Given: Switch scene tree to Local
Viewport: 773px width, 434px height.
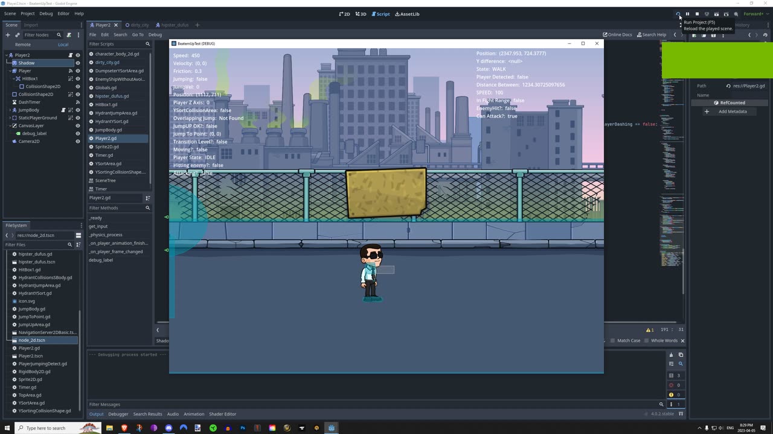Looking at the screenshot, I should tap(63, 45).
